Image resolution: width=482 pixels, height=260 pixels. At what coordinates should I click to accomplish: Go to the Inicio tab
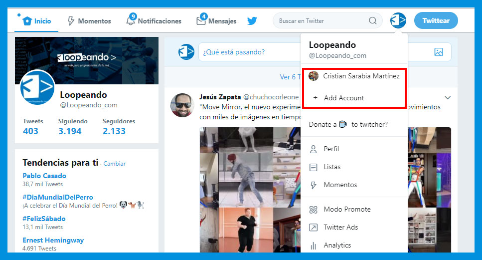(x=36, y=20)
